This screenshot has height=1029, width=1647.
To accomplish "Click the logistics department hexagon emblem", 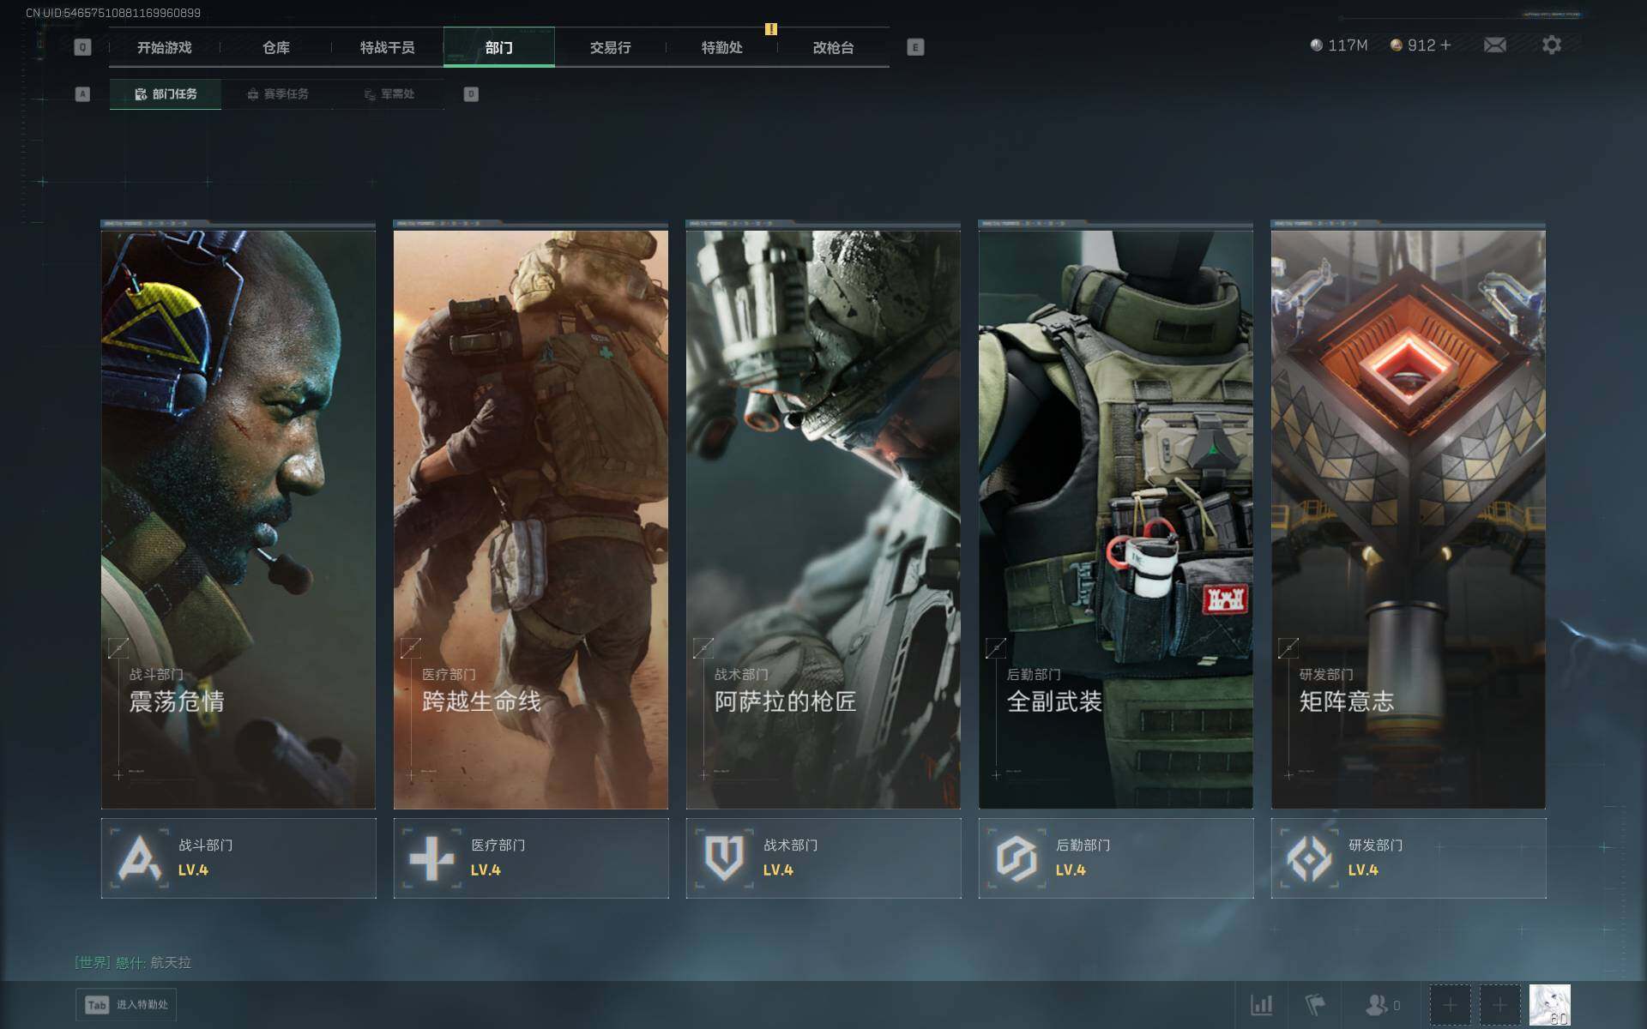I will click(1017, 858).
